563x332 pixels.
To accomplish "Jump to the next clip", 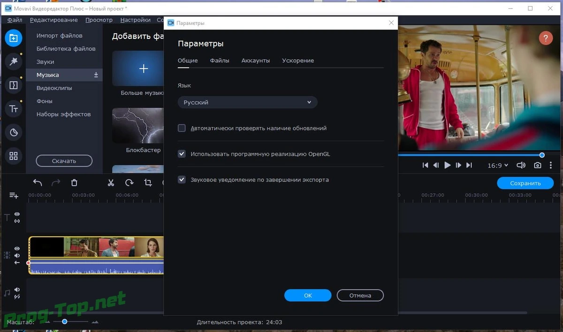I will (x=469, y=166).
